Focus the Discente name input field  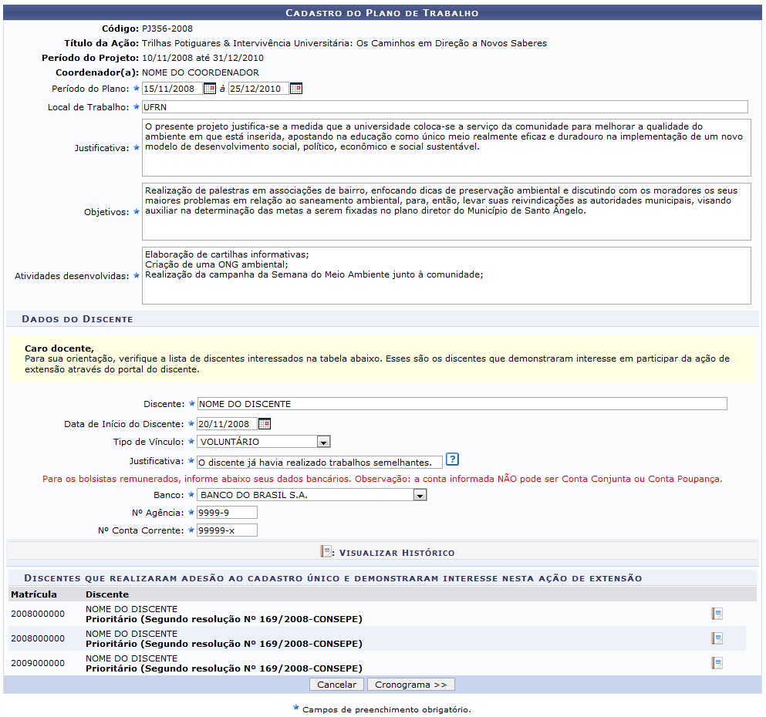[x=461, y=404]
